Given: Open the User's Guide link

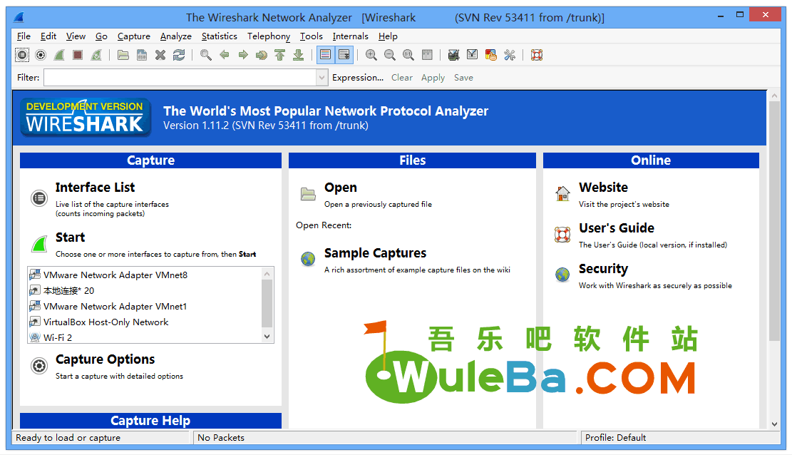Looking at the screenshot, I should pos(616,228).
